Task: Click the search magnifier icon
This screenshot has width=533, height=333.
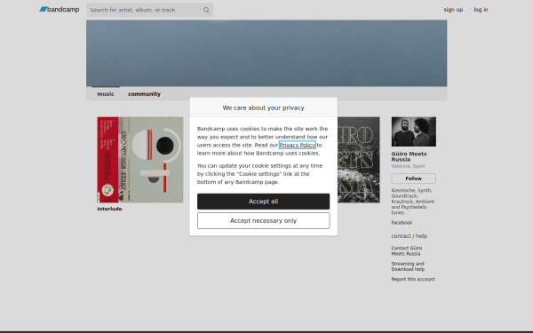Action: [206, 10]
